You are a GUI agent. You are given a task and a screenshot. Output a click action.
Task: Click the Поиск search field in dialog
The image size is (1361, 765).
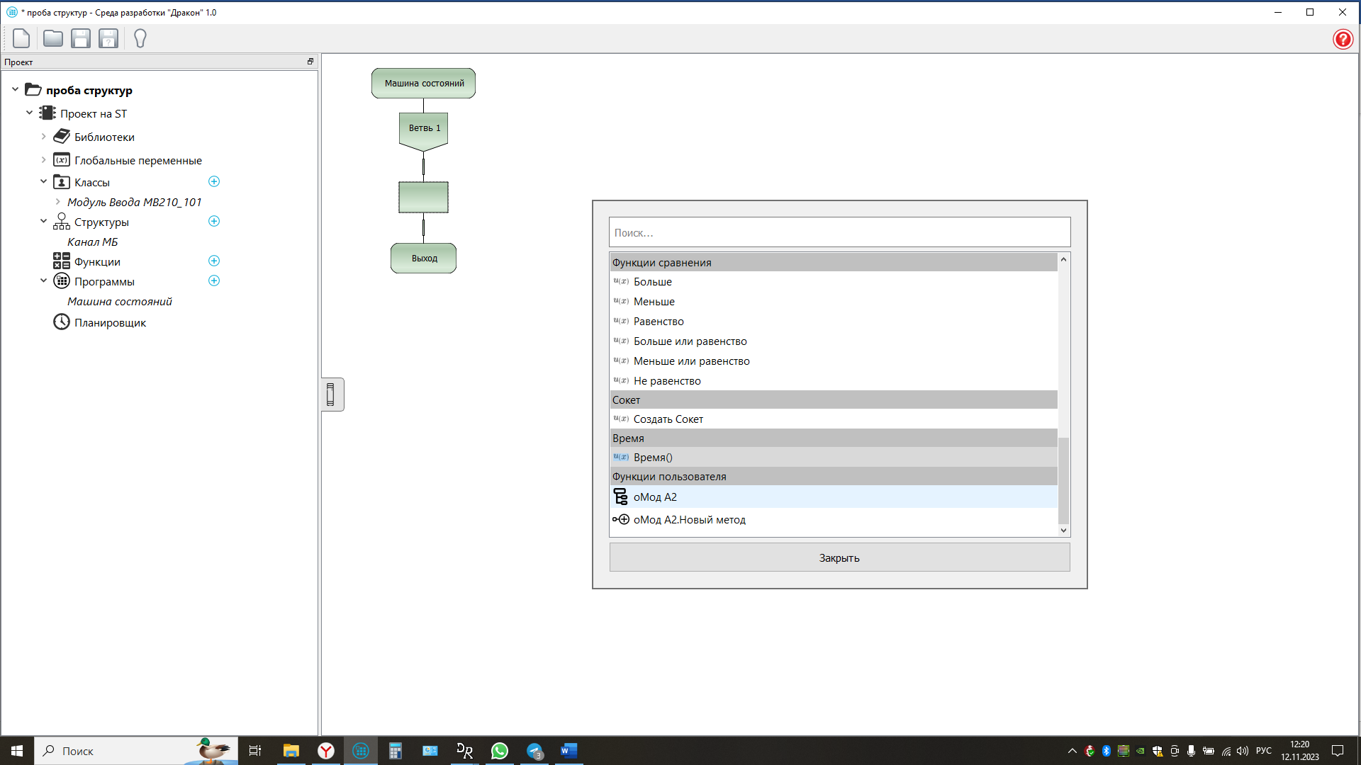coord(839,232)
